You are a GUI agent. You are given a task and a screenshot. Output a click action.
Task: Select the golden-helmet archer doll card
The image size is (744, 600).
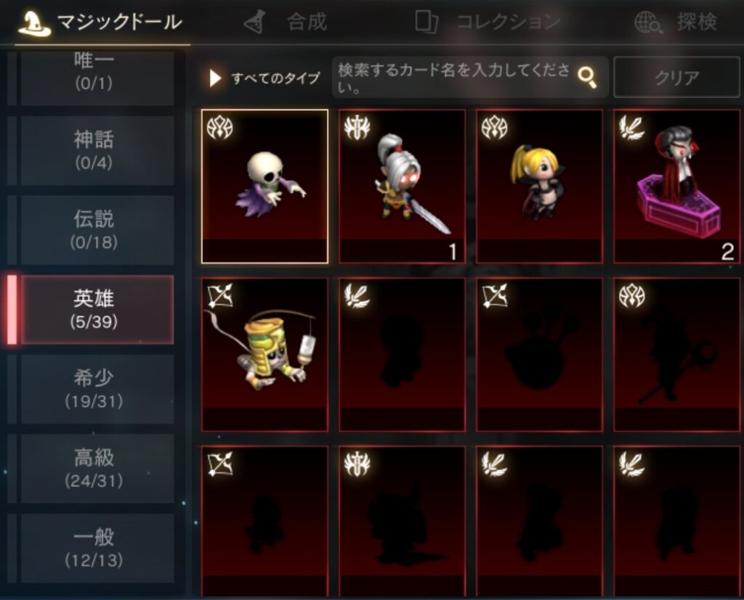pyautogui.click(x=264, y=355)
